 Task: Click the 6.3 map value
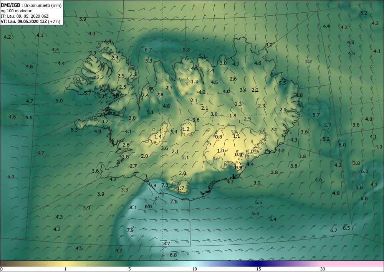364,171
